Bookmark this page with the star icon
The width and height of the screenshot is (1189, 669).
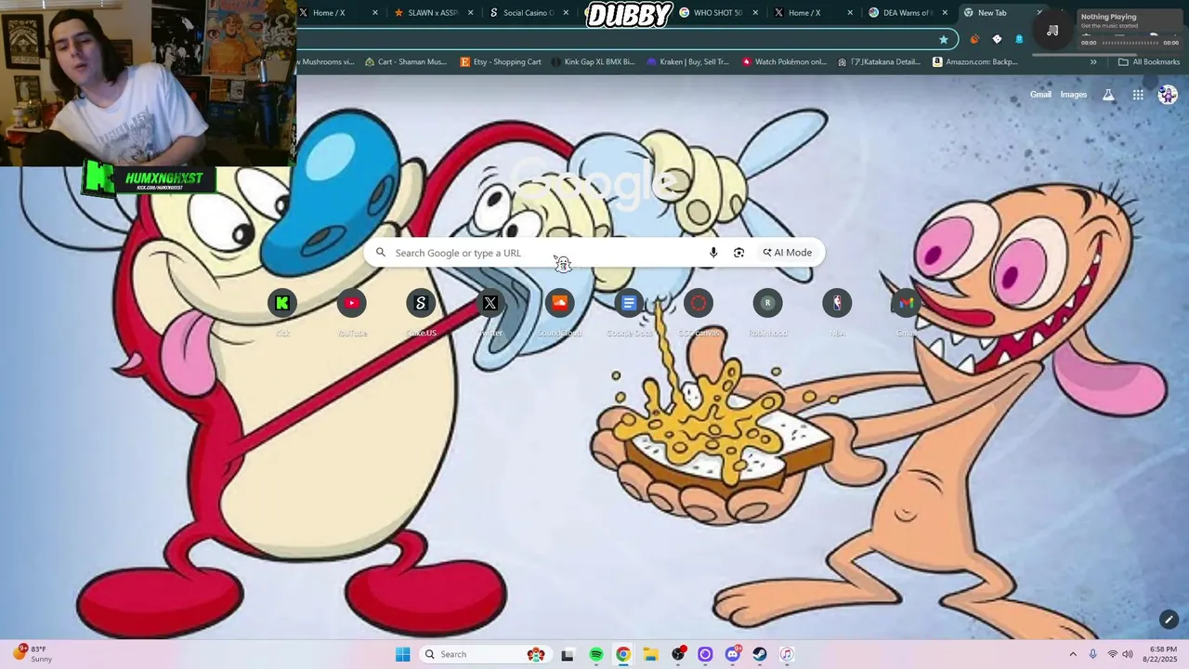944,39
